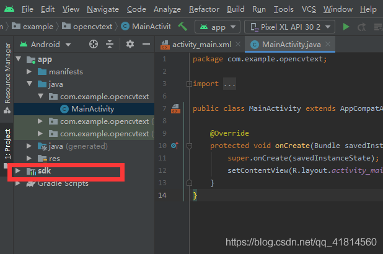
Task: Expand the manifests folder
Action: point(29,72)
